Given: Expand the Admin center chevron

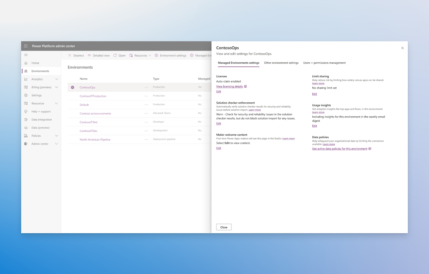Looking at the screenshot, I should coord(56,144).
